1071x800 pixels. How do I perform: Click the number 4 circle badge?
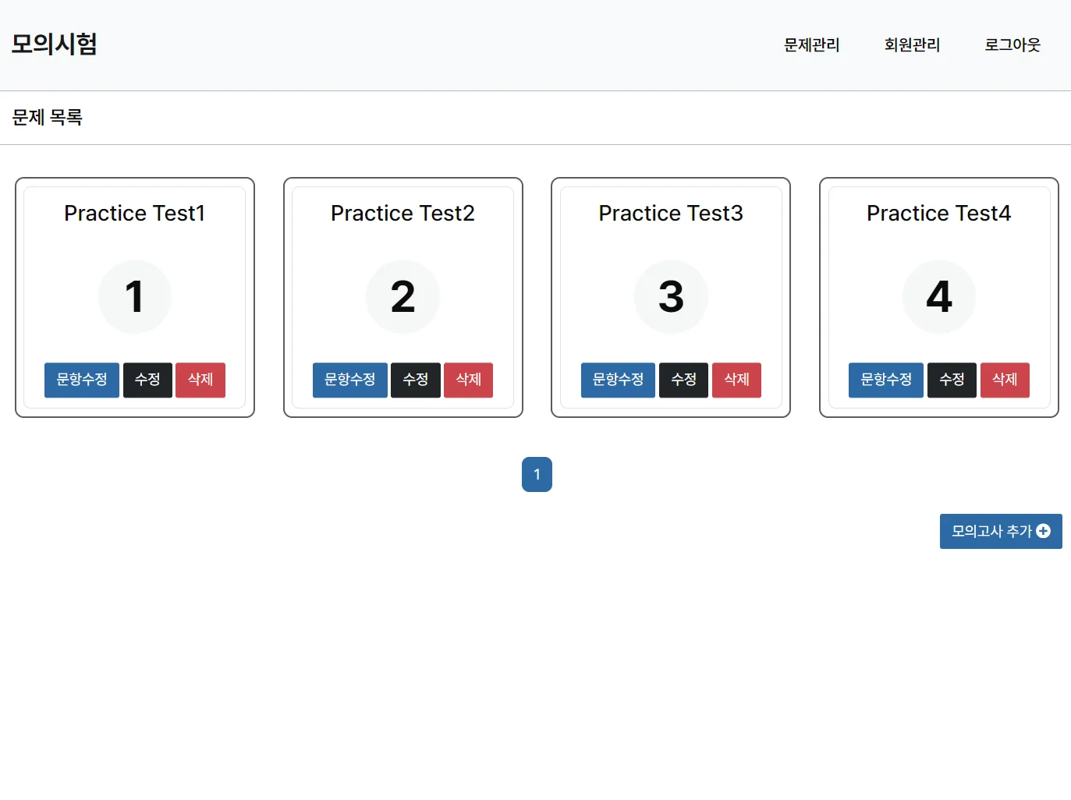point(939,297)
